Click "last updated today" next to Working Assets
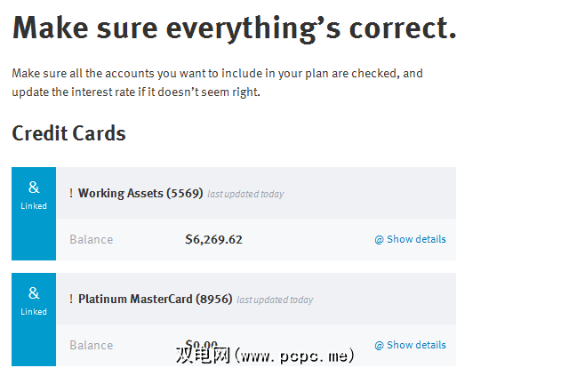Image resolution: width=569 pixels, height=376 pixels. click(x=245, y=194)
